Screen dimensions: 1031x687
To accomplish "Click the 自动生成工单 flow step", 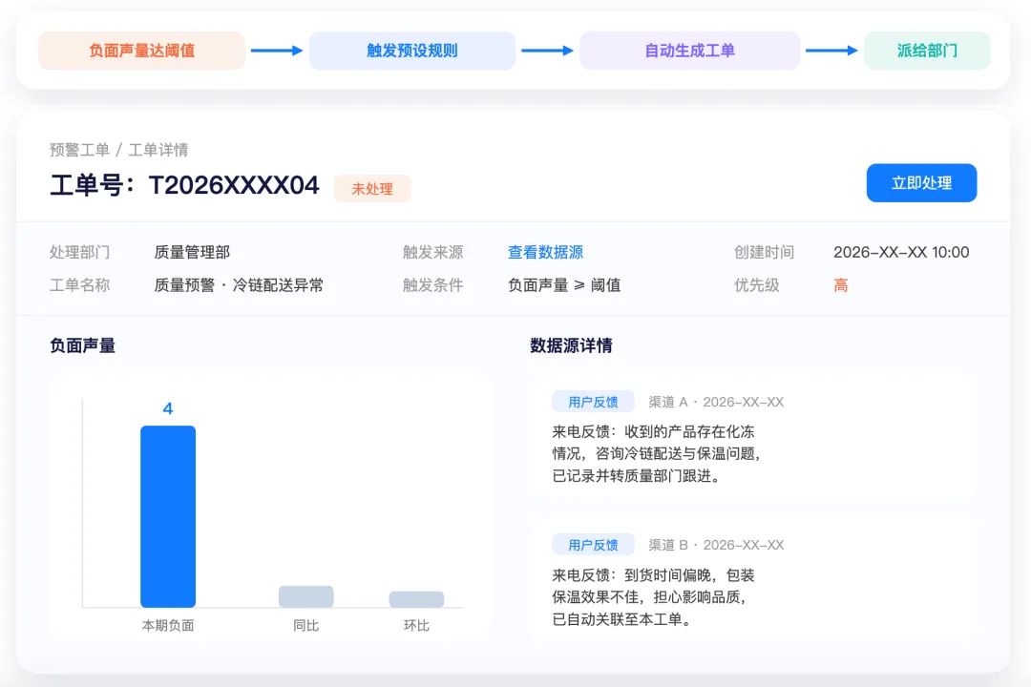I will coord(690,51).
